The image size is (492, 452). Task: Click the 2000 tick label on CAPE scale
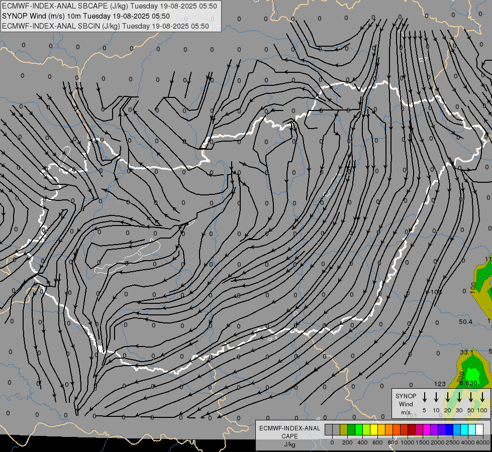coord(438,442)
